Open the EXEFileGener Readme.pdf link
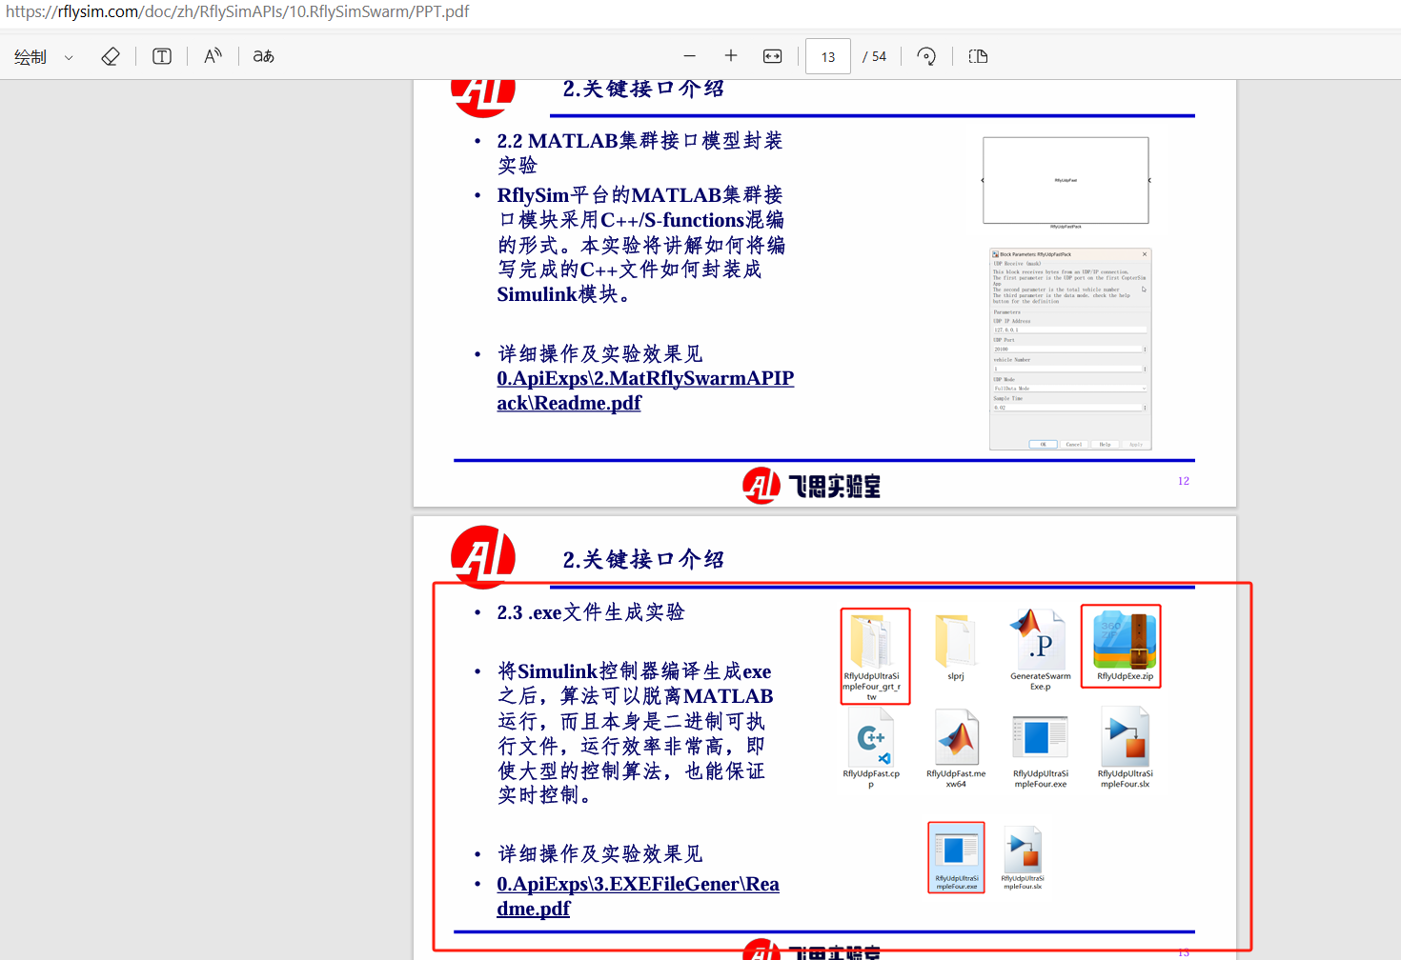1401x960 pixels. (x=638, y=896)
